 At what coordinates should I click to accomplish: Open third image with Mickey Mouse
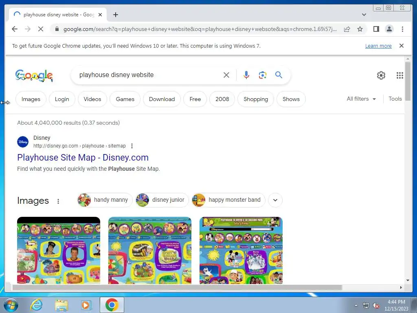pos(241,251)
